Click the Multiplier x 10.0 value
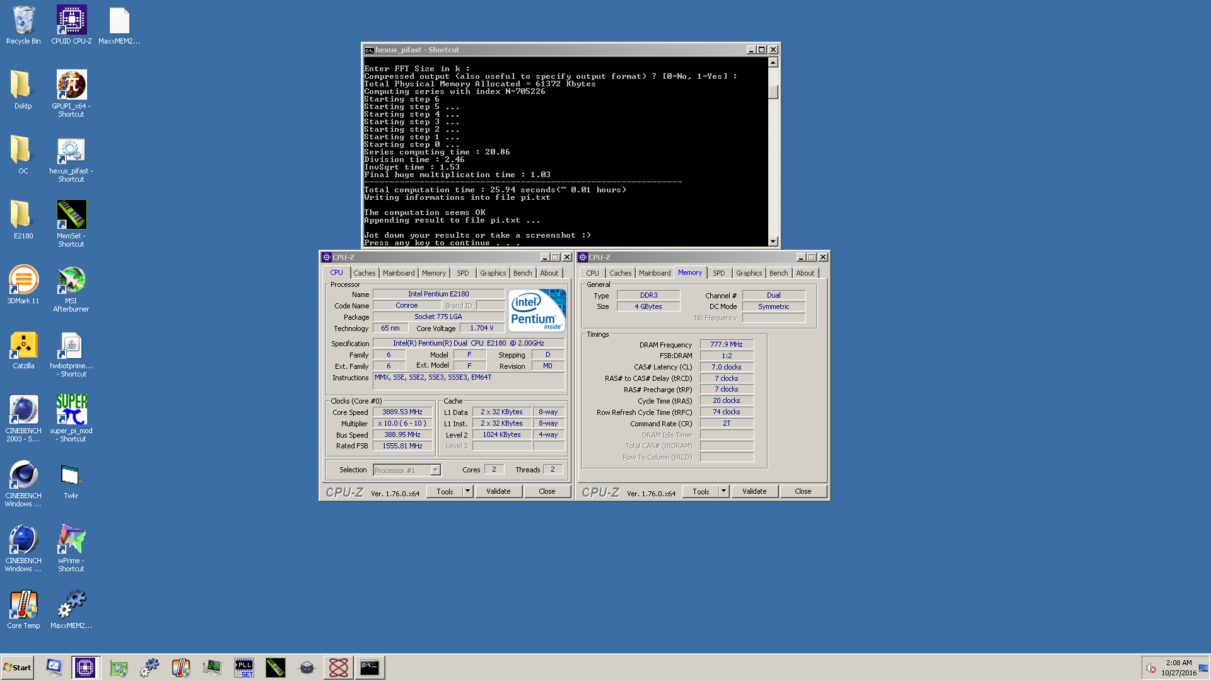Viewport: 1211px width, 681px height. pos(402,423)
